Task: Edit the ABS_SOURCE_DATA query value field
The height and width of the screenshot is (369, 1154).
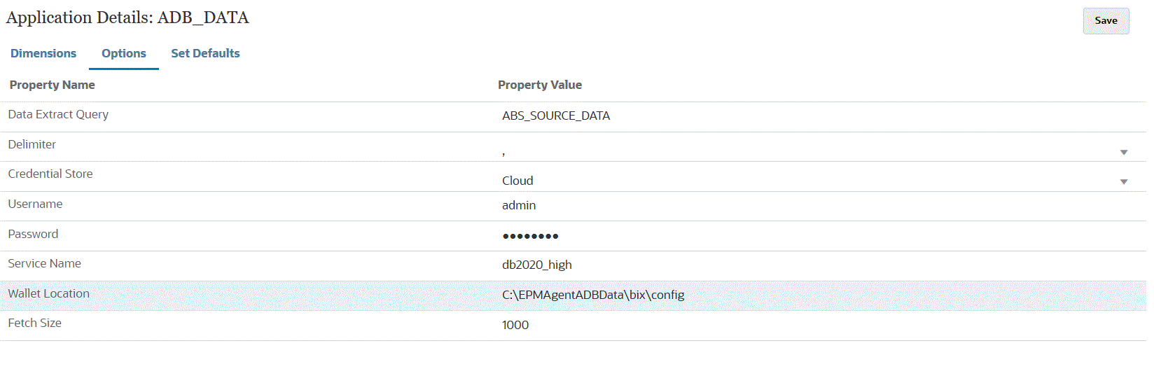Action: coord(556,116)
